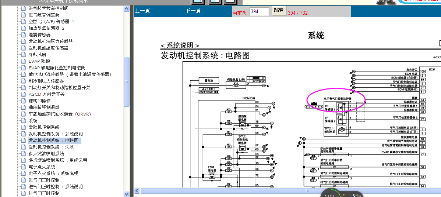The image size is (441, 197).
Task: Click the page icon beside EVAP 碳罐净化量控制电磁阀
Action: (x=23, y=68)
